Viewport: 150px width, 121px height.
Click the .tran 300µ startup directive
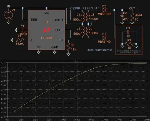pos(100,50)
